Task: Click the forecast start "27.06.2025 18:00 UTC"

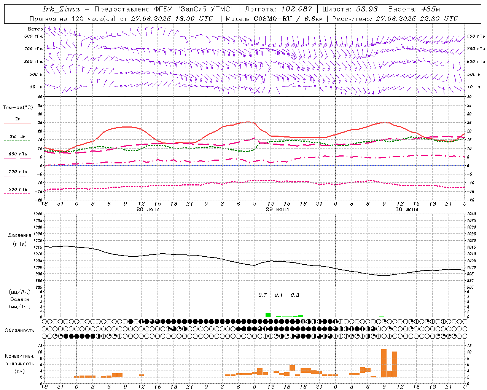Action: click(172, 19)
